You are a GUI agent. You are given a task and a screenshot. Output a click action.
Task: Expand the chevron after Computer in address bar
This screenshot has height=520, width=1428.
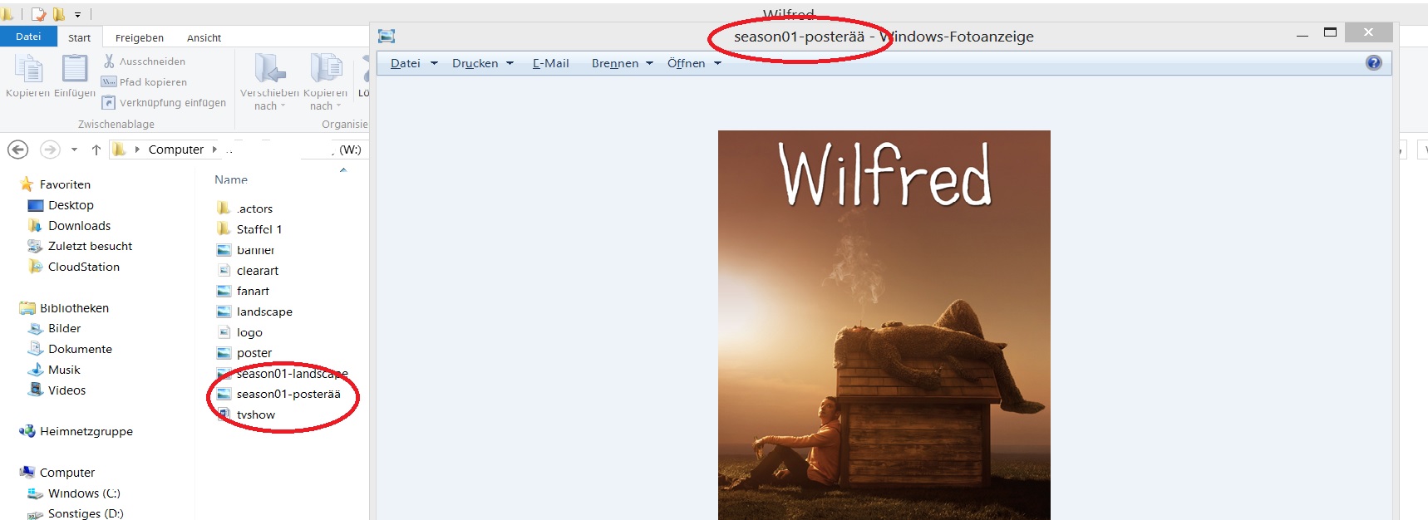[x=214, y=150]
